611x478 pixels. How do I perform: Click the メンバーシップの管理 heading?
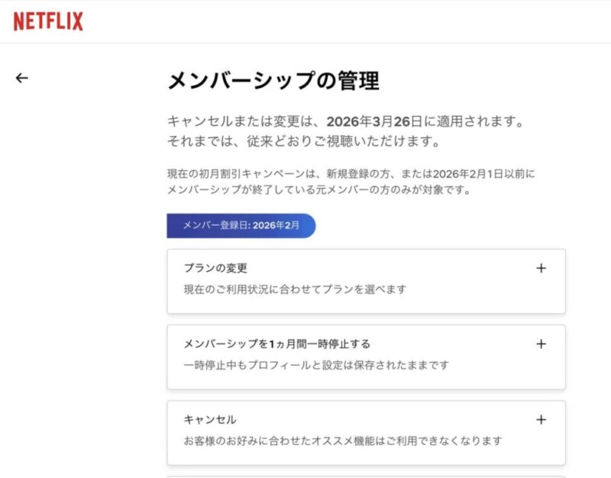[273, 80]
